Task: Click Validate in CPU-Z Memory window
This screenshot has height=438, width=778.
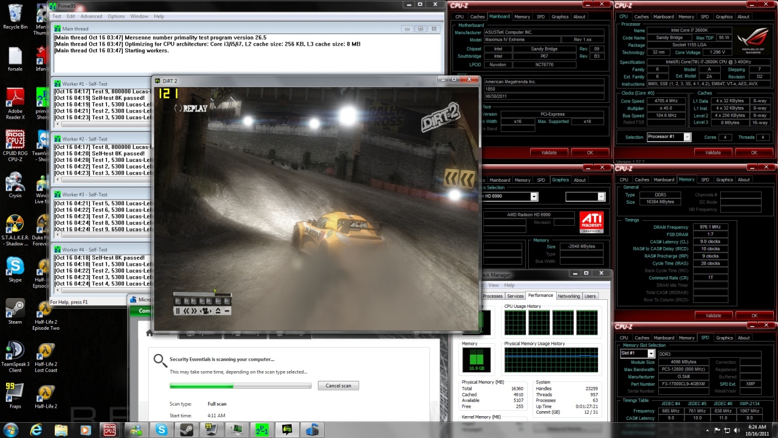Action: pos(713,316)
